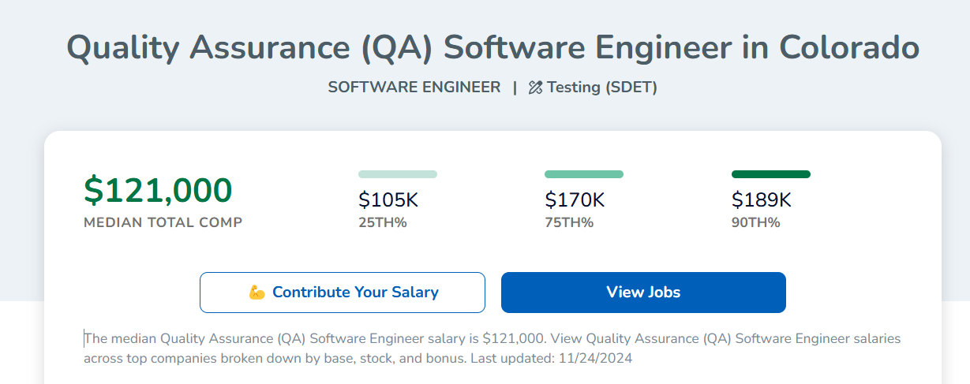Select the $105K salary value
Image resolution: width=970 pixels, height=384 pixels.
tap(388, 200)
